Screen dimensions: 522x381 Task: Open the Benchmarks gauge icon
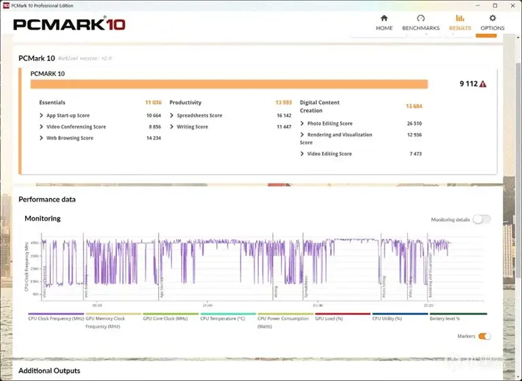pyautogui.click(x=421, y=18)
